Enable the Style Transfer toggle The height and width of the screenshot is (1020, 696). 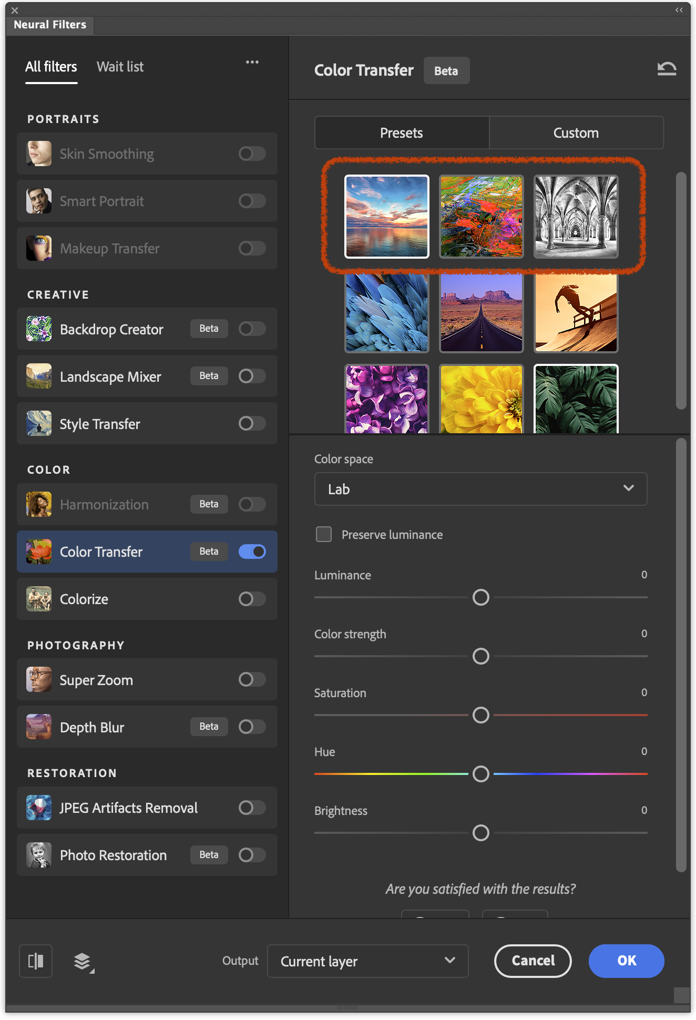[x=252, y=423]
